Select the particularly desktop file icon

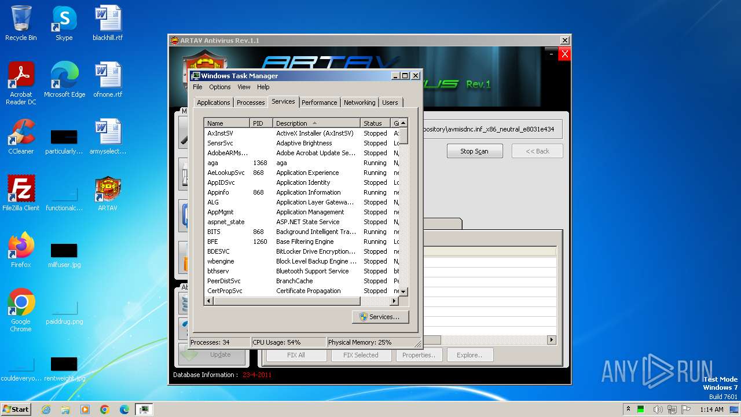point(64,142)
